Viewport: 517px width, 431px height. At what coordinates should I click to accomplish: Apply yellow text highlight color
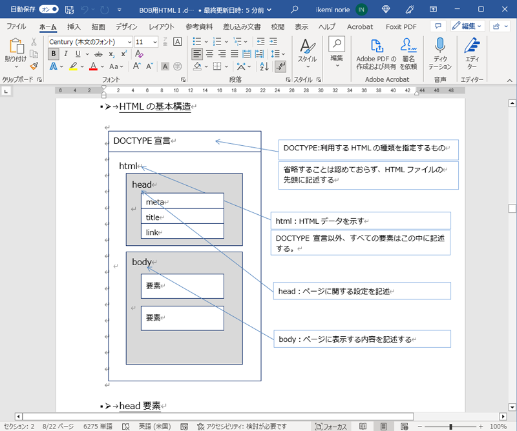pyautogui.click(x=73, y=66)
